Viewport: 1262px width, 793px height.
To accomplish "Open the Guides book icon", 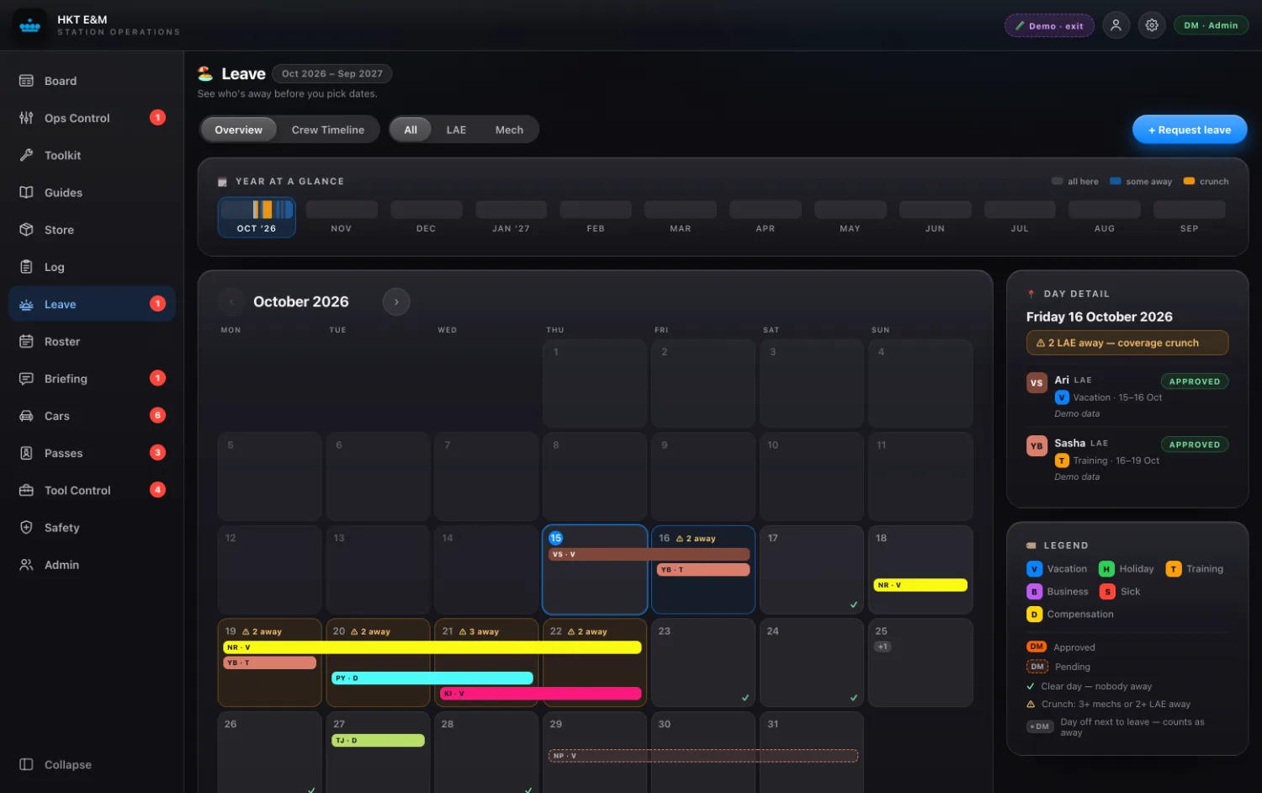I will tap(26, 192).
